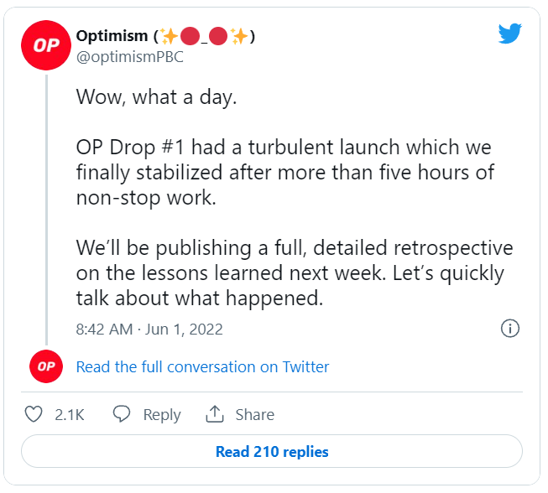Click the reply speech bubble icon
548x493 pixels.
(x=122, y=414)
